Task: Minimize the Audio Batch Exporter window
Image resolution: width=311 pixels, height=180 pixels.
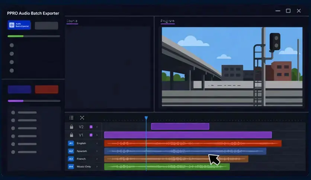Action: [278, 11]
